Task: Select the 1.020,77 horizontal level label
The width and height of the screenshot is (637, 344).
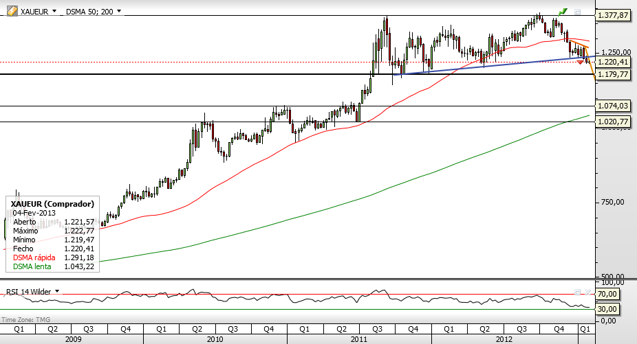Action: [613, 122]
